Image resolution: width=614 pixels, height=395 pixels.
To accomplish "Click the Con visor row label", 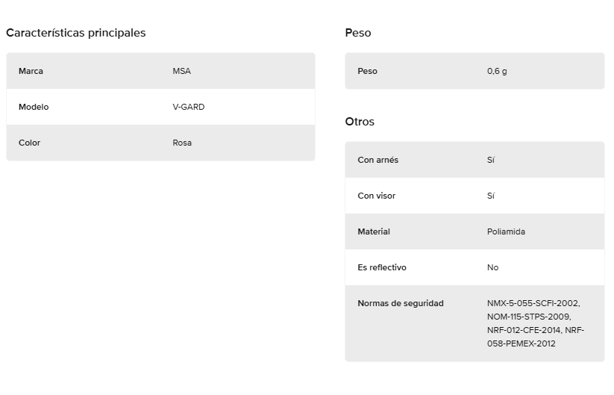I will (x=376, y=196).
